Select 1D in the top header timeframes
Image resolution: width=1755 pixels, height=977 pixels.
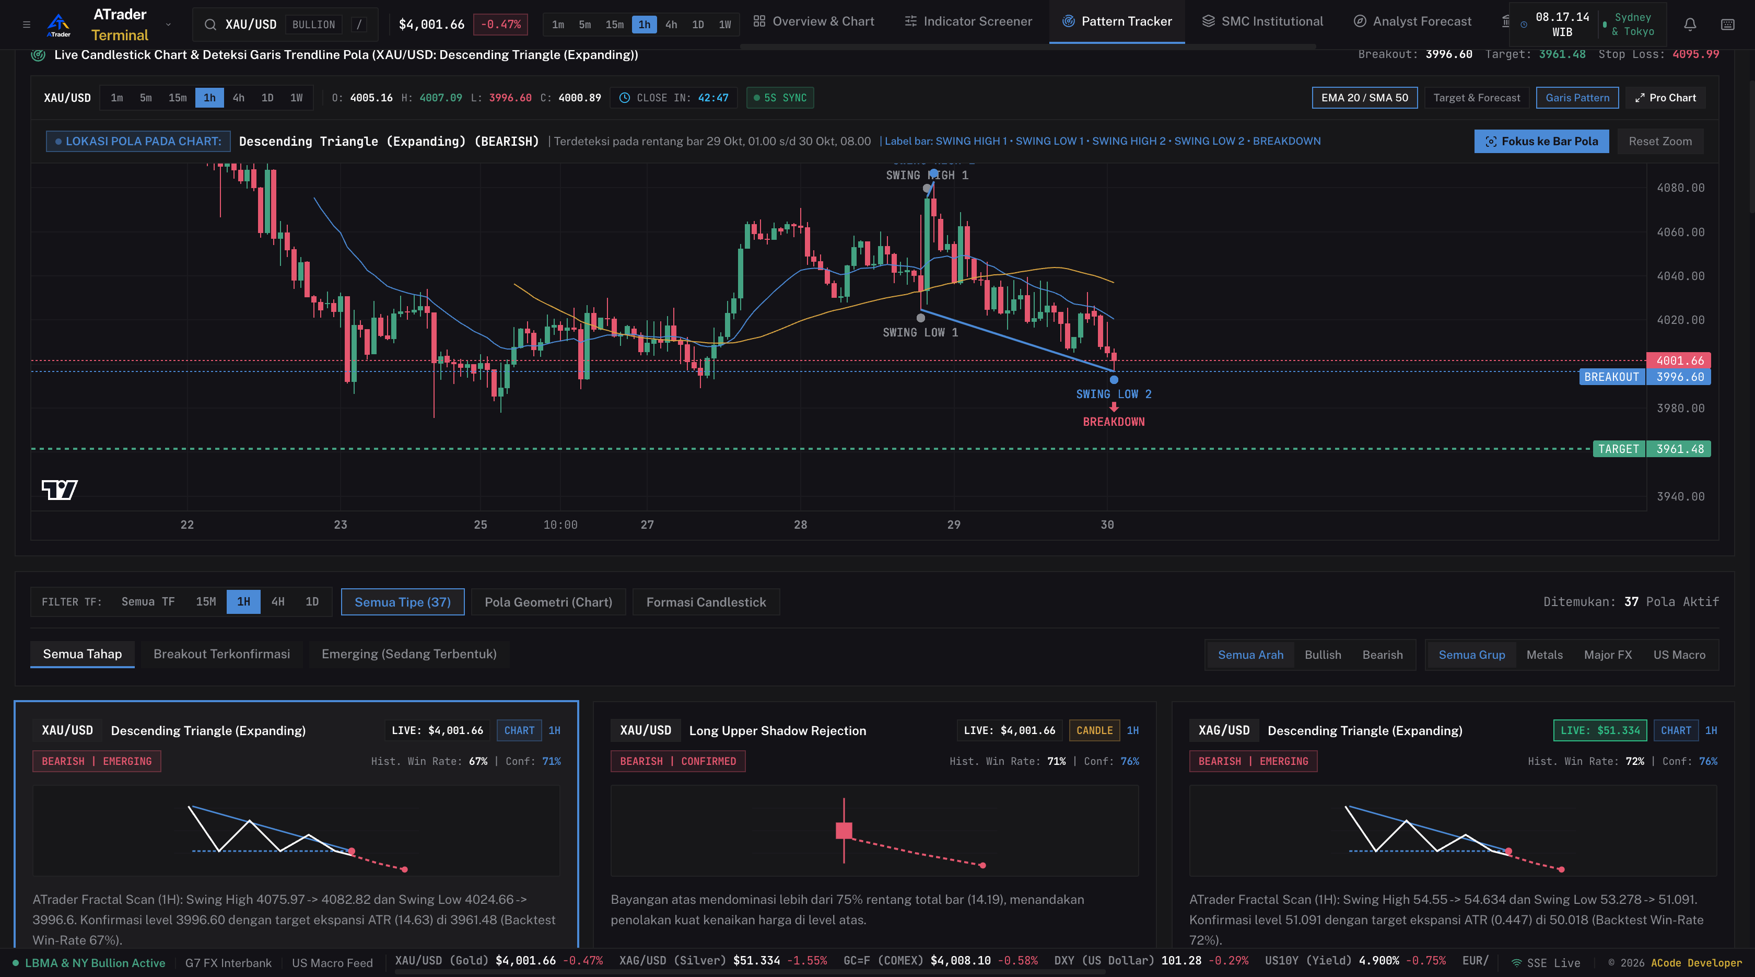tap(698, 25)
